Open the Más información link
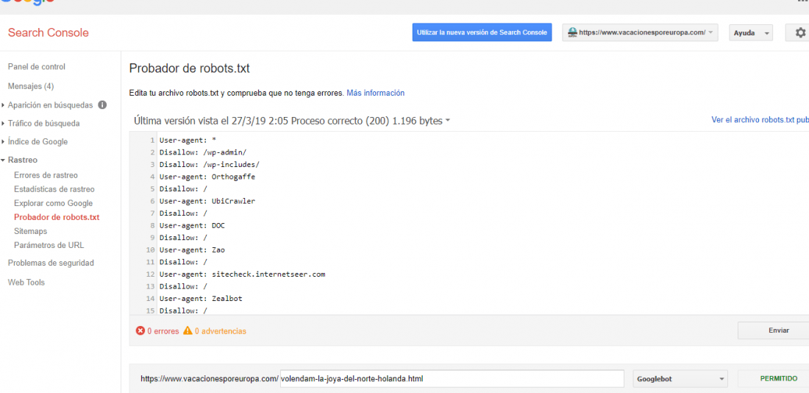This screenshot has height=393, width=809. click(376, 93)
